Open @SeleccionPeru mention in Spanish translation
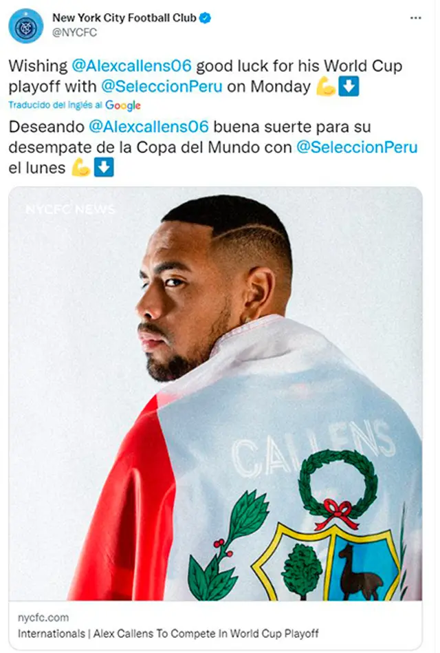Image resolution: width=440 pixels, height=653 pixels. (357, 147)
